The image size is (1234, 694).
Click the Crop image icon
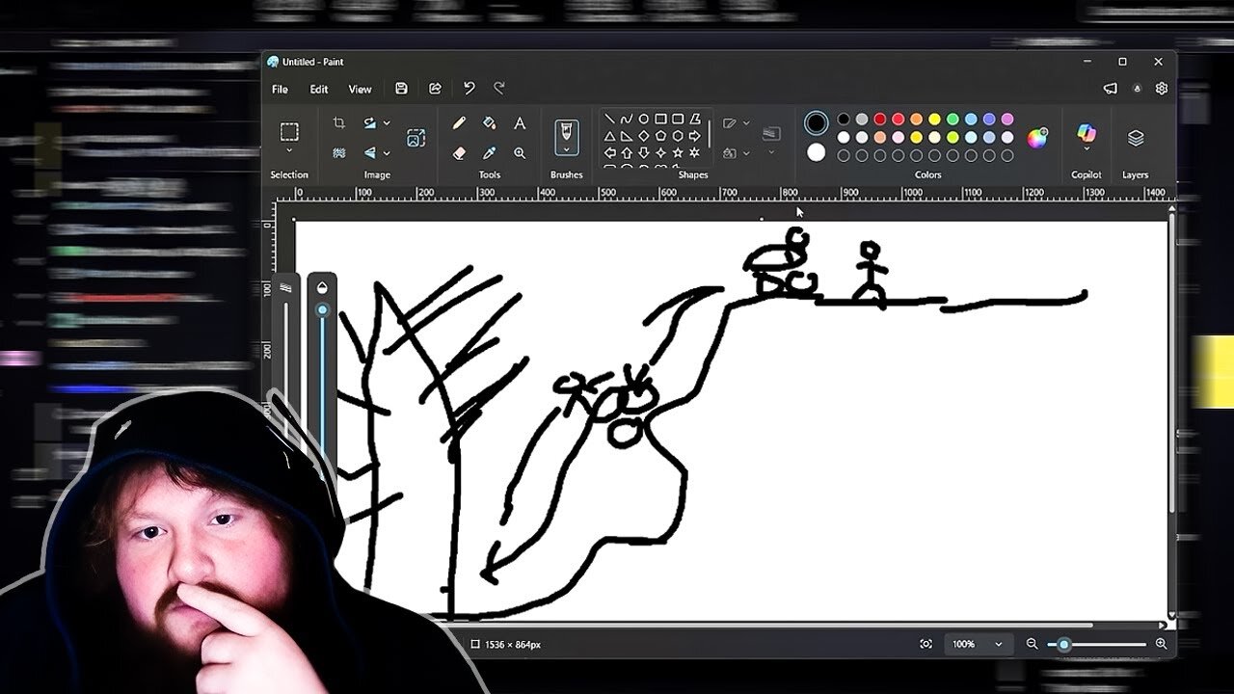[338, 123]
